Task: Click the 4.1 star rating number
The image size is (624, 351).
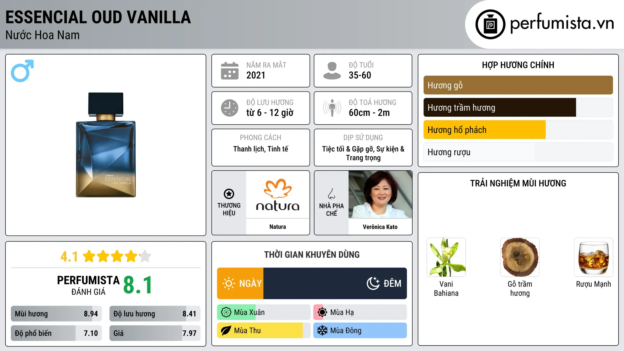Action: tap(69, 257)
